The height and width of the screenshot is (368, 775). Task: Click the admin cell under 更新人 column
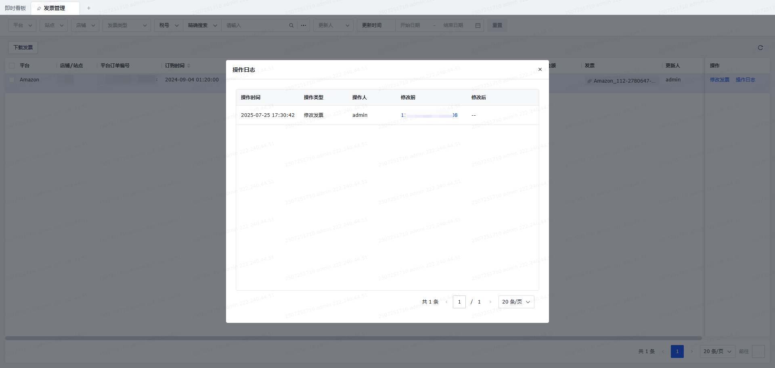tap(673, 80)
